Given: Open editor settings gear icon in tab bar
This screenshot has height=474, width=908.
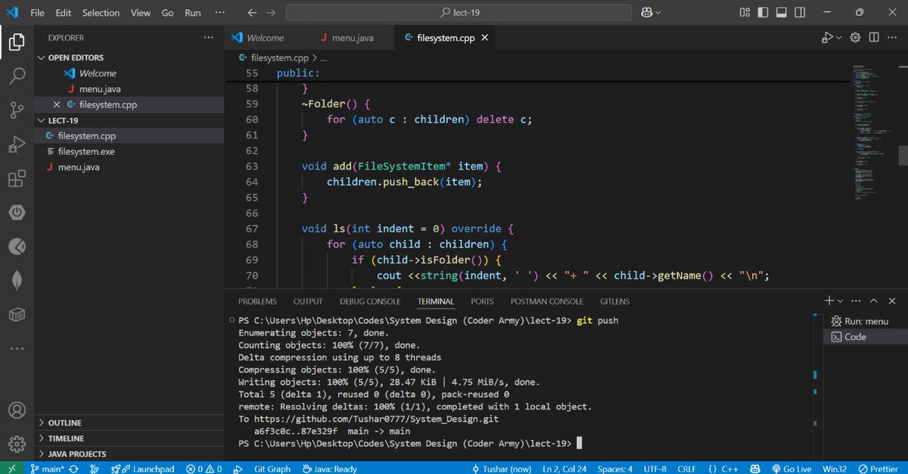Looking at the screenshot, I should click(x=856, y=37).
